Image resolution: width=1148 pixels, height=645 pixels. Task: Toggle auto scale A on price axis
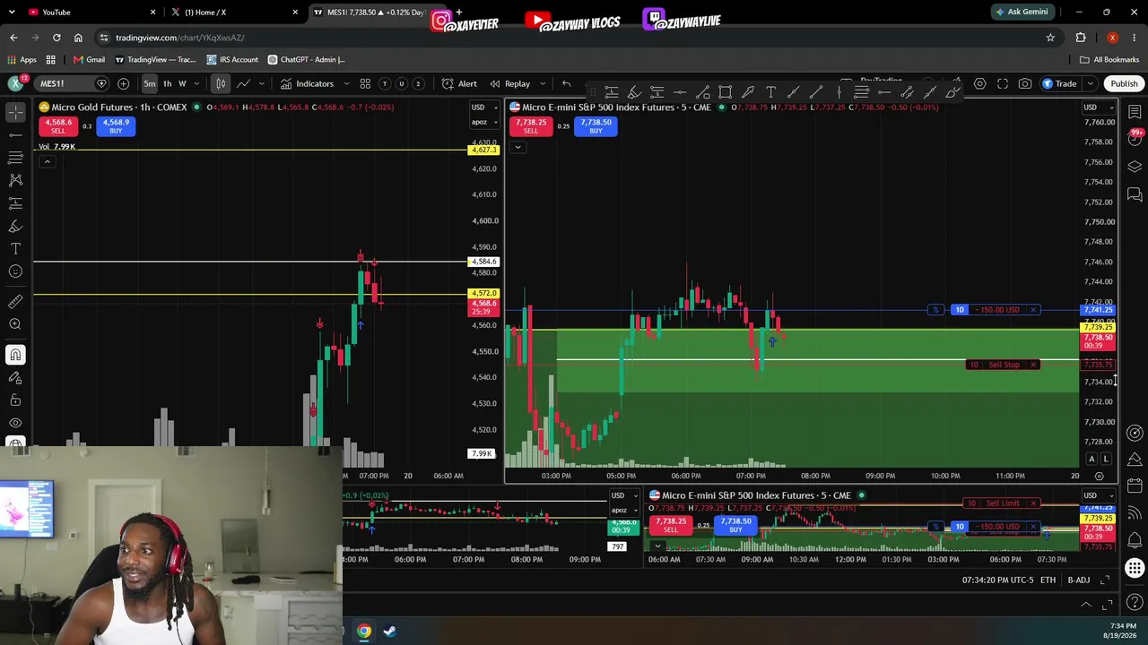(1091, 459)
